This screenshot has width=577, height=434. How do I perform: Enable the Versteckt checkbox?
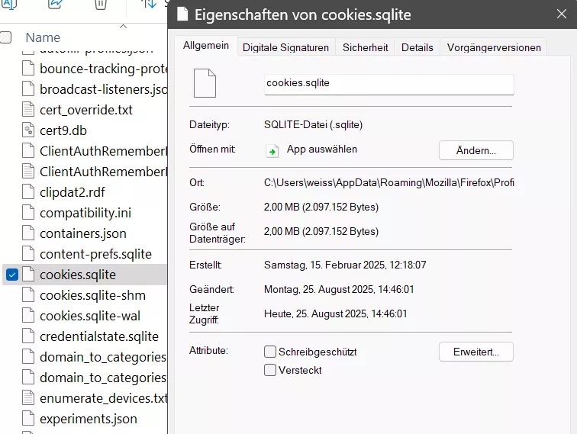pos(270,370)
